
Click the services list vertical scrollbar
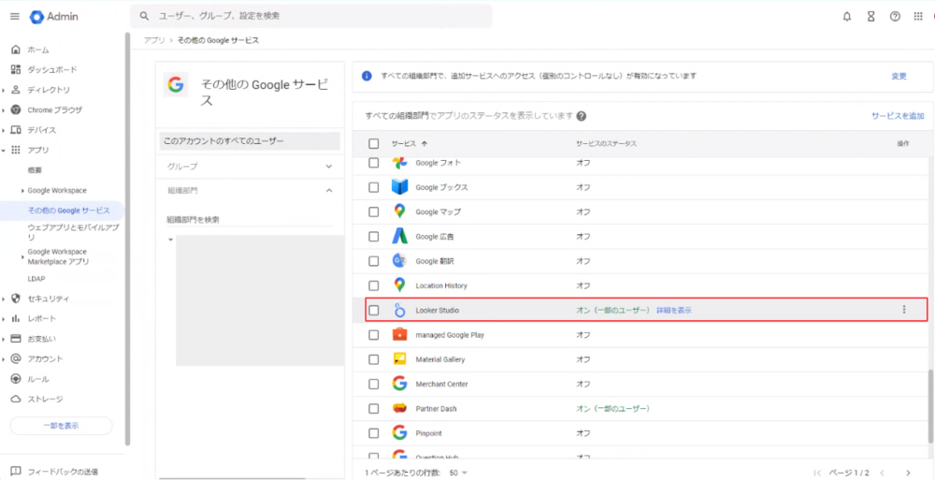931,406
